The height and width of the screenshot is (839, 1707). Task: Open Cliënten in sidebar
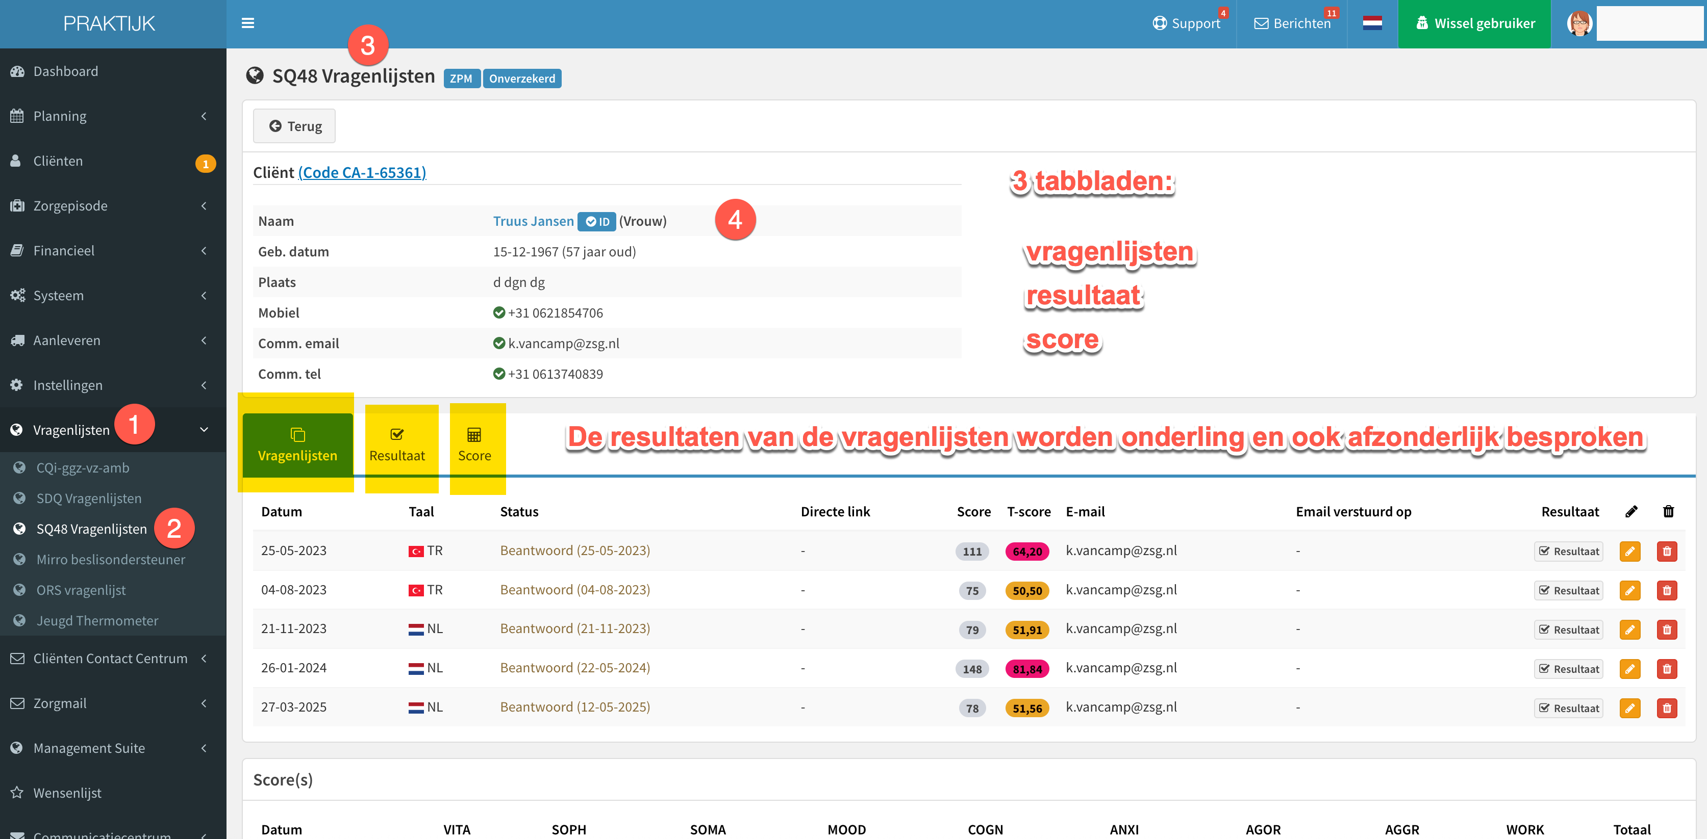[x=58, y=161]
